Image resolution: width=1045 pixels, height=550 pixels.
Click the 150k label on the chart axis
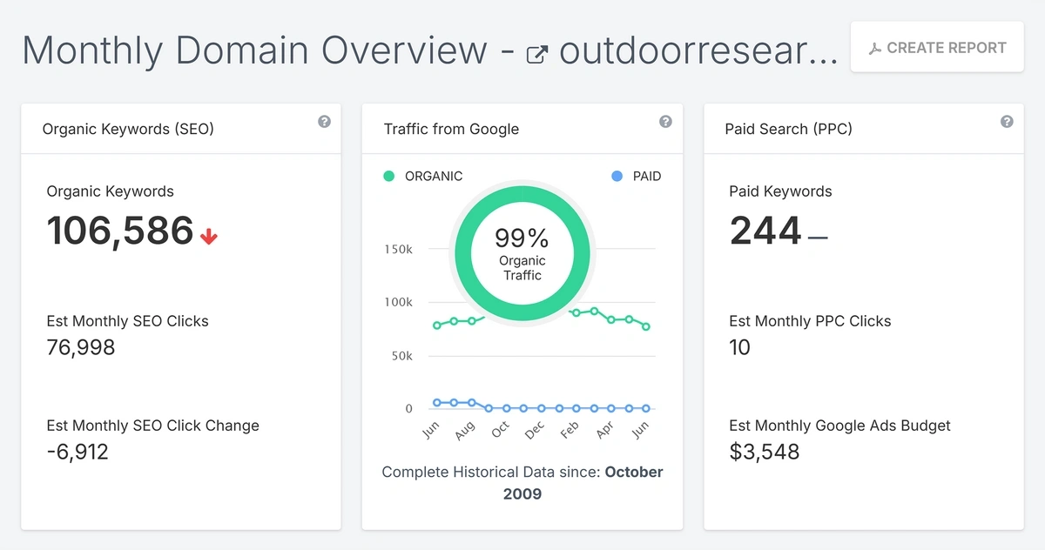pyautogui.click(x=398, y=250)
